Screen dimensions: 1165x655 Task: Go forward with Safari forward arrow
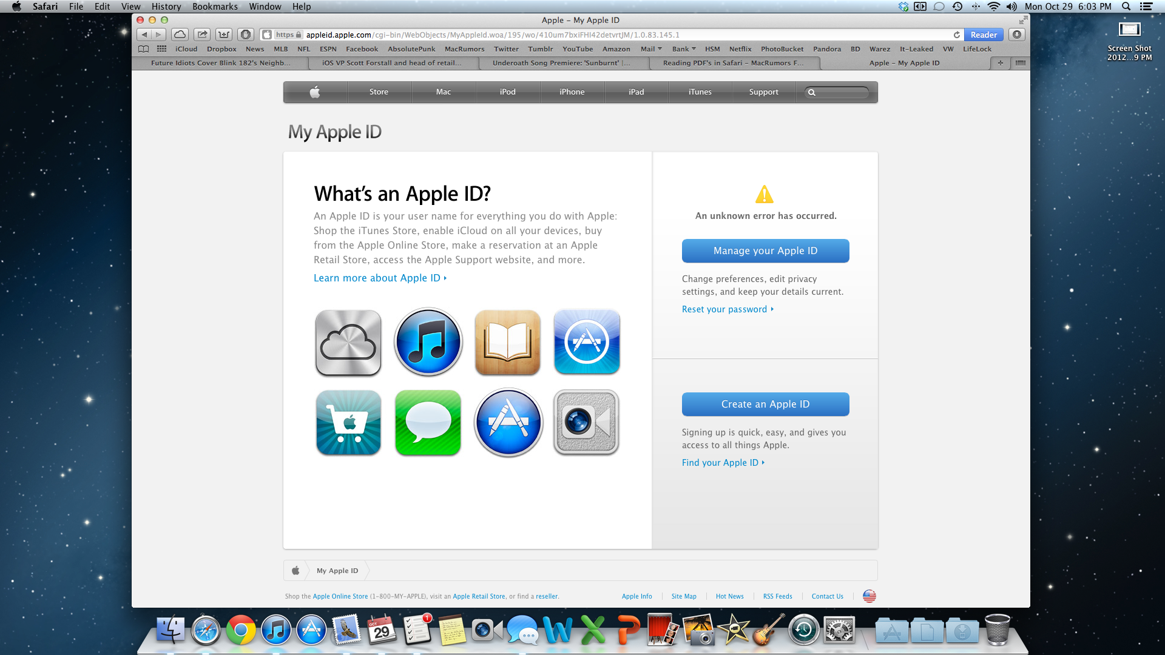(159, 35)
